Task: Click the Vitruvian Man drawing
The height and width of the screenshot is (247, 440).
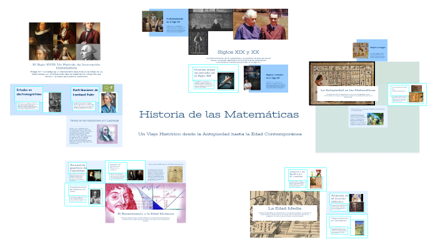Action: (x=175, y=174)
